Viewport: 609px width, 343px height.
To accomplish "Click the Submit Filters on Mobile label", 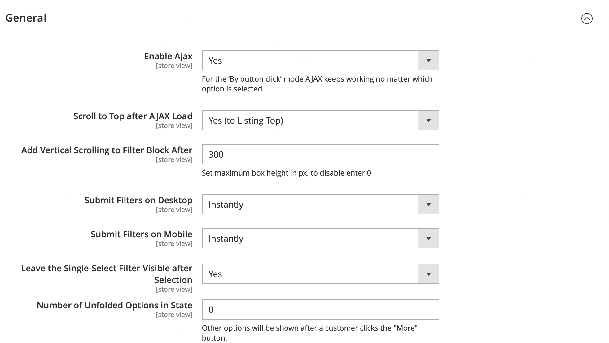I will [142, 234].
